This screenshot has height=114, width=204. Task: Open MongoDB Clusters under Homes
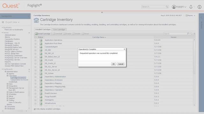click(x=12, y=45)
